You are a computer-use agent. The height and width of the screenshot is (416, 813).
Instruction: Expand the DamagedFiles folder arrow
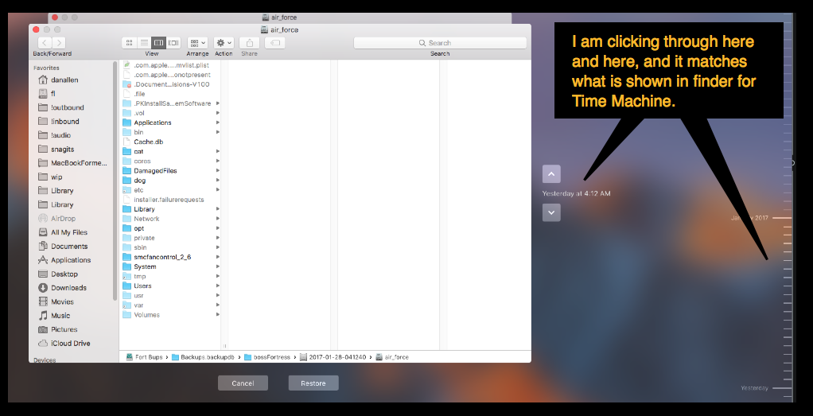pyautogui.click(x=218, y=171)
